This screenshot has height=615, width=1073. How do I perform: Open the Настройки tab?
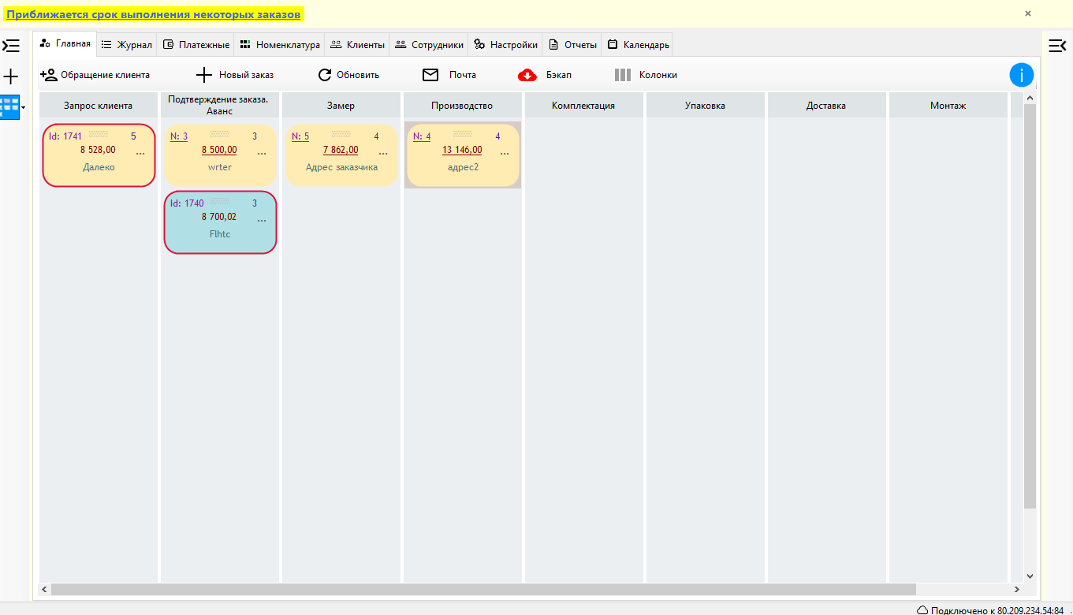tap(505, 45)
